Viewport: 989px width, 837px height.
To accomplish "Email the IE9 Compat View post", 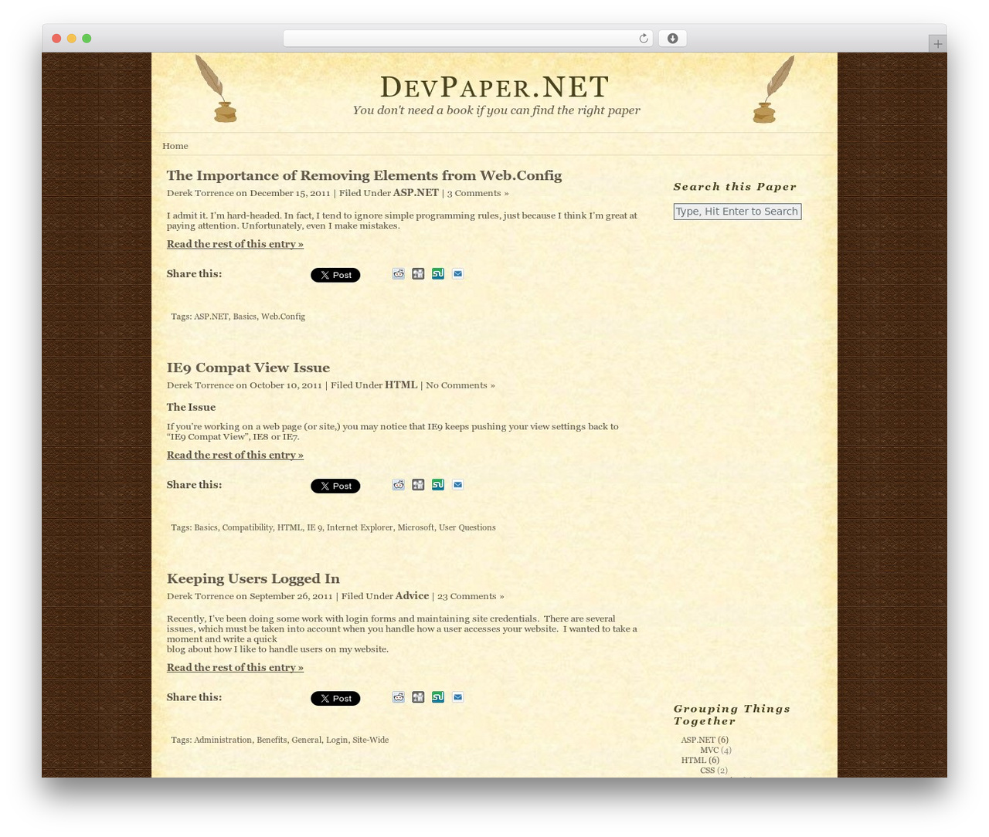I will click(x=458, y=484).
